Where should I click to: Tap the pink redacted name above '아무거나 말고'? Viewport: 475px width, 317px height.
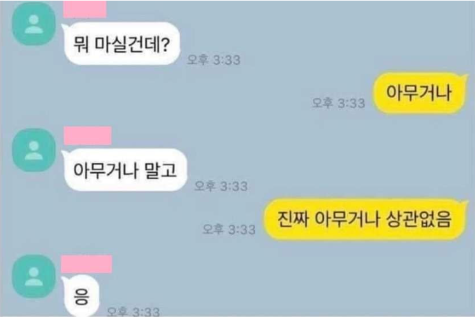pyautogui.click(x=88, y=136)
